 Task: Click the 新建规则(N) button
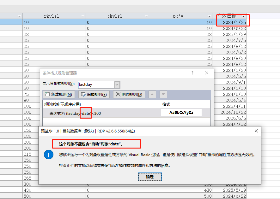pos(58,94)
